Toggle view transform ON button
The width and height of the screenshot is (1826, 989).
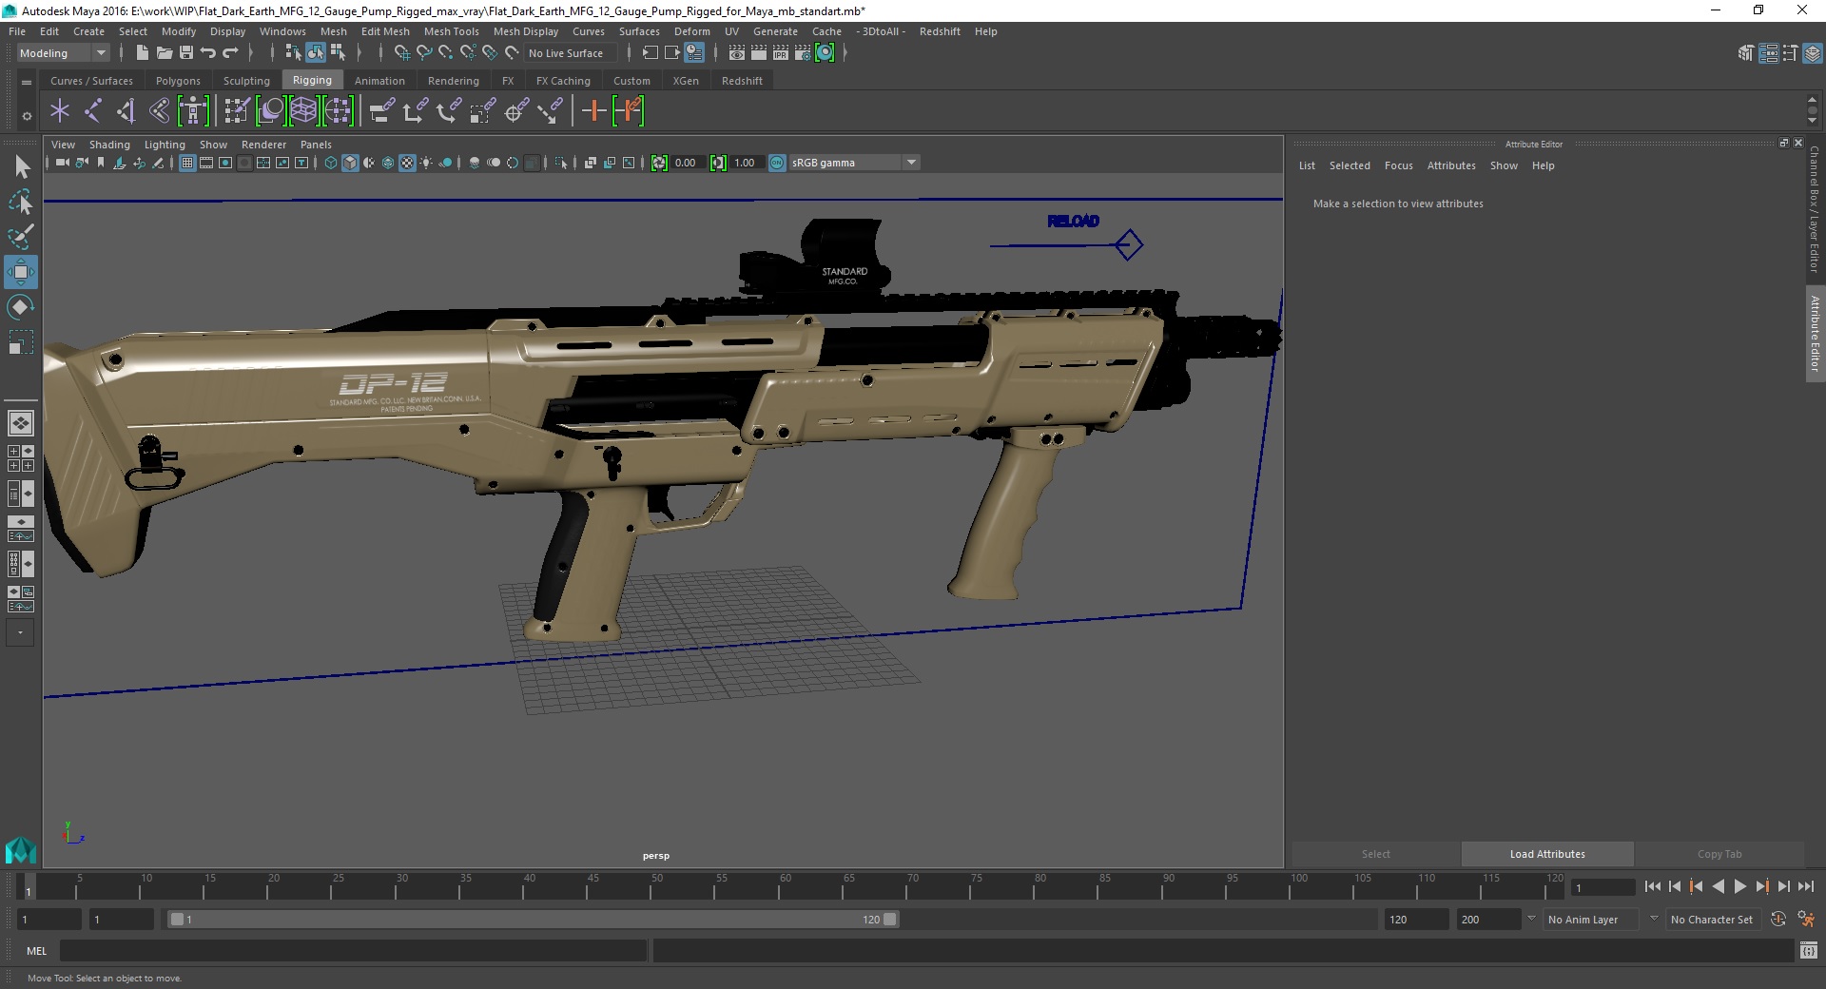coord(777,163)
